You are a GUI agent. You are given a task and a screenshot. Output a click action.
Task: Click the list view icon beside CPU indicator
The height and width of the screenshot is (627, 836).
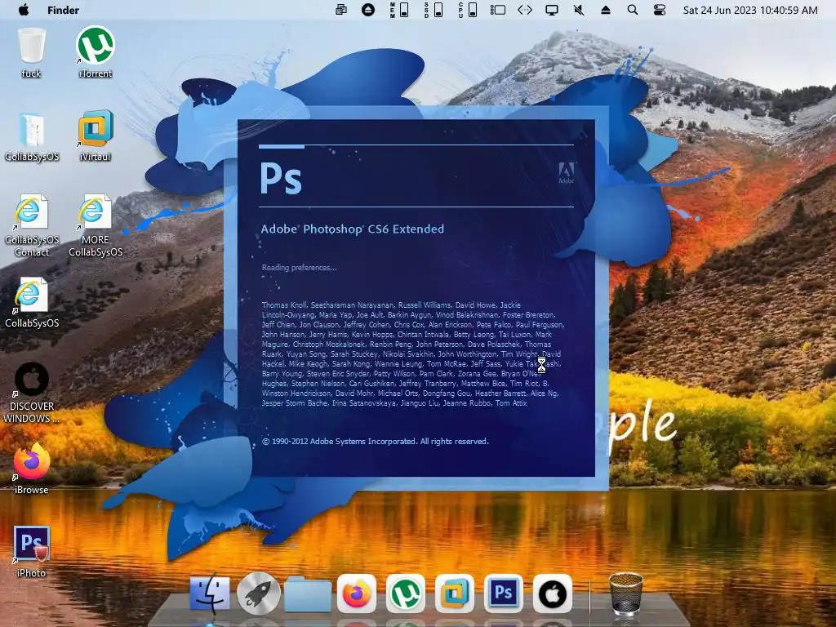(497, 10)
